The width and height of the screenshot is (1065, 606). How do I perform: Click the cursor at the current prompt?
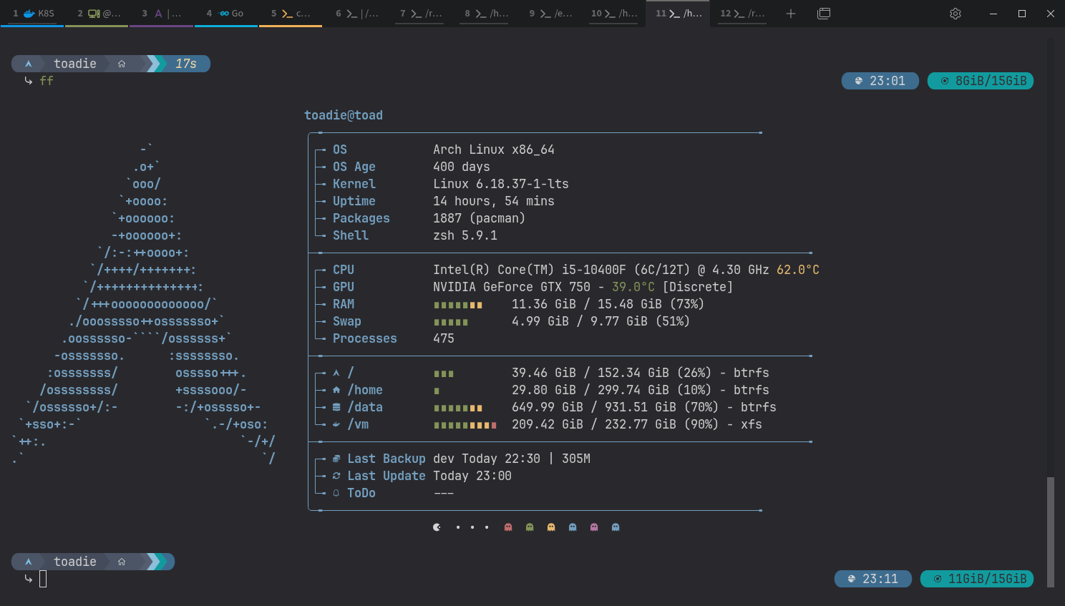coord(43,579)
